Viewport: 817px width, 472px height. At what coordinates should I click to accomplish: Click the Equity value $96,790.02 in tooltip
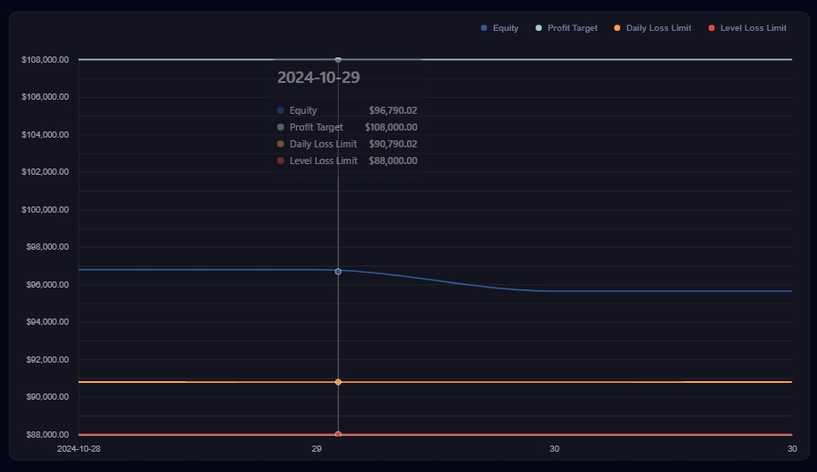(393, 110)
